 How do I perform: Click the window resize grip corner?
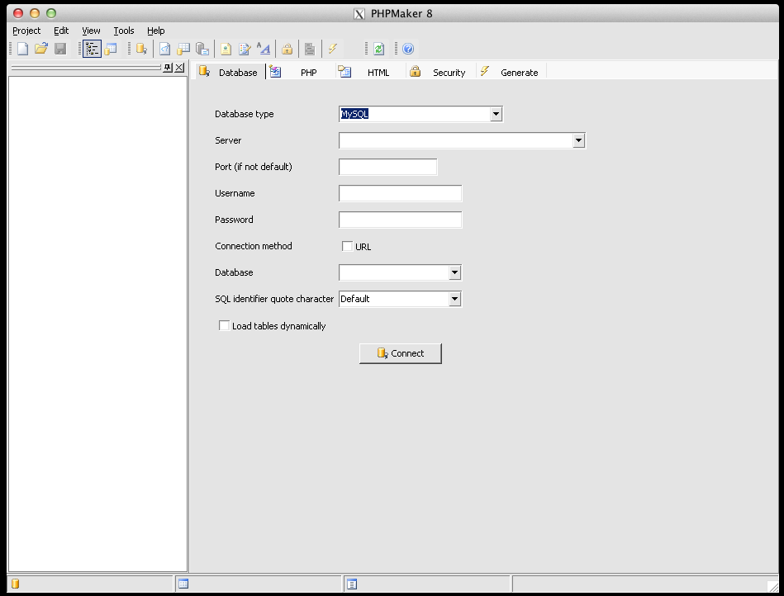click(772, 586)
